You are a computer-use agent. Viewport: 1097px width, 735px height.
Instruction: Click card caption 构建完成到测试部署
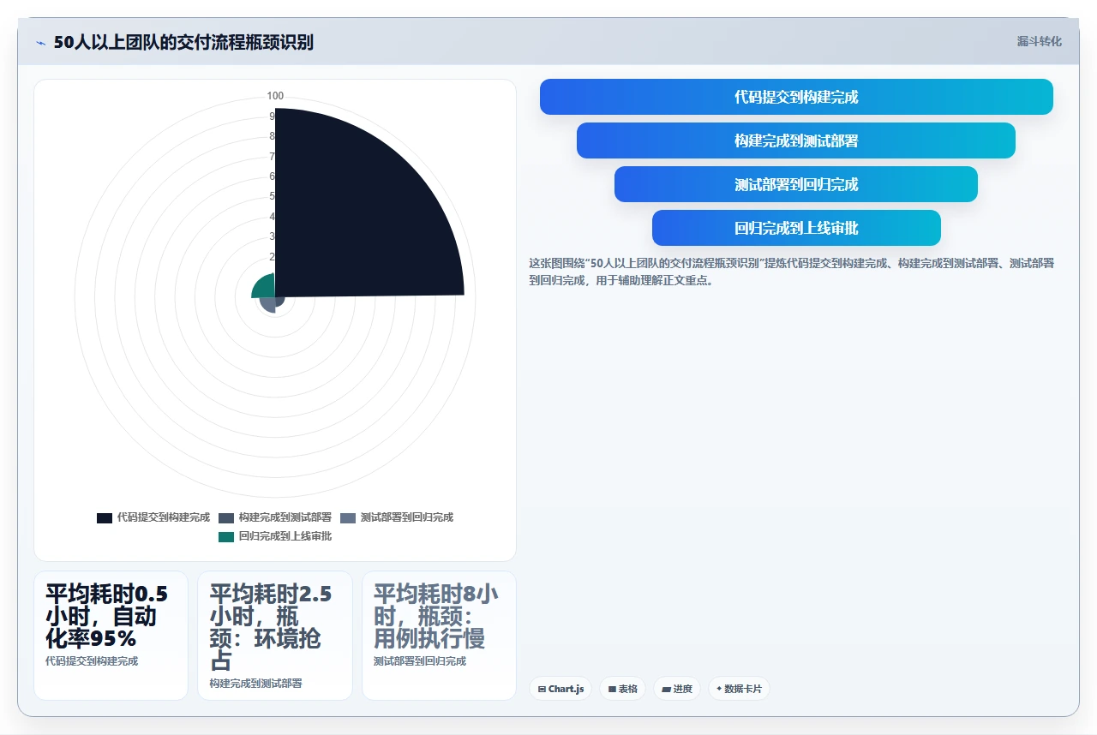(x=256, y=684)
